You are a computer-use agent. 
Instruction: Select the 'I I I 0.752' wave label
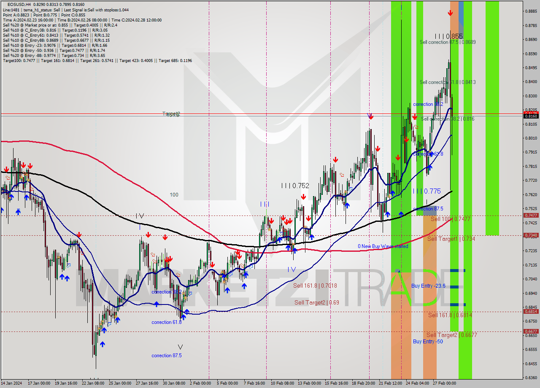pyautogui.click(x=295, y=186)
